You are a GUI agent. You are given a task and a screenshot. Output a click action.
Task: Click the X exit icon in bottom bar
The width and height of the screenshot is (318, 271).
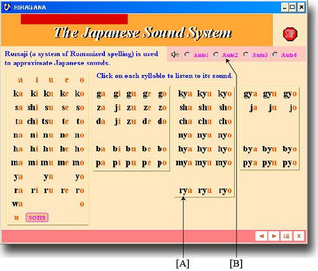[299, 236]
